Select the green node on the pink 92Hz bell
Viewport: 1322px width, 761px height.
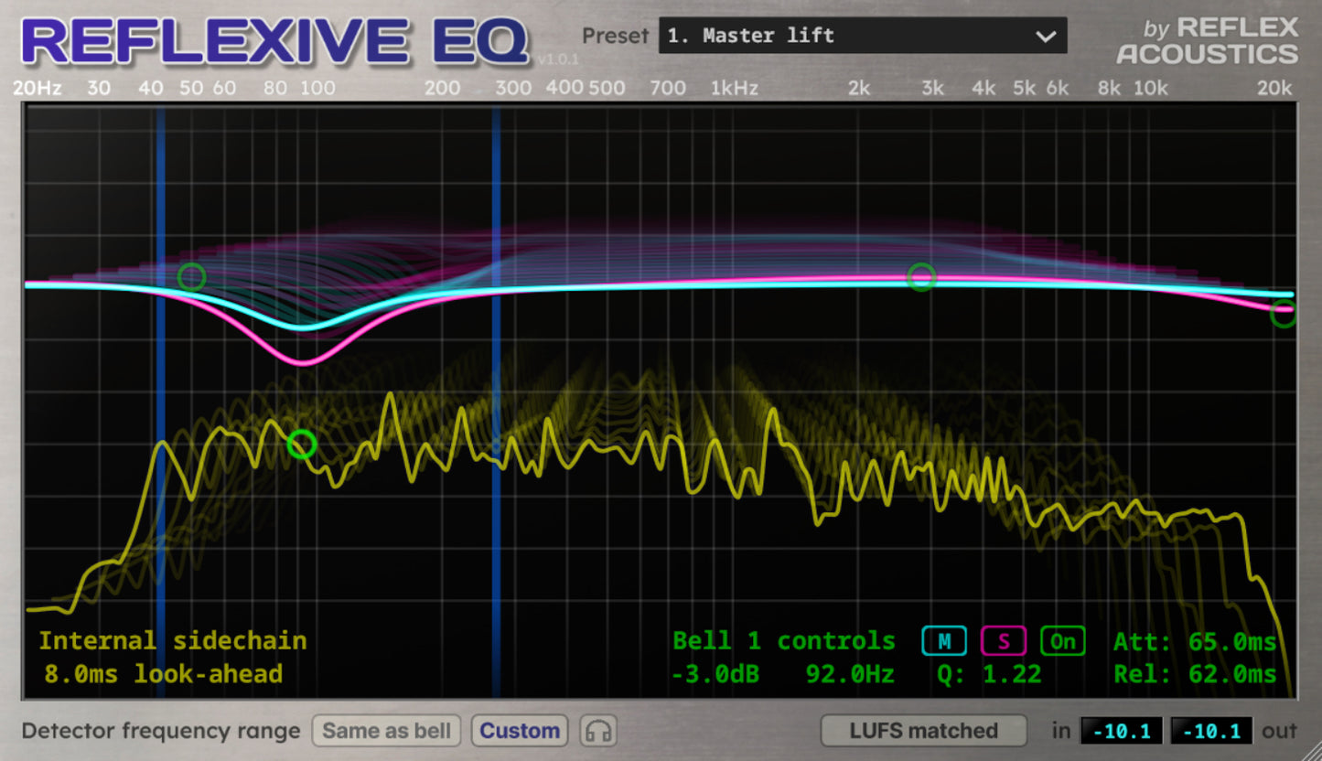(x=193, y=276)
